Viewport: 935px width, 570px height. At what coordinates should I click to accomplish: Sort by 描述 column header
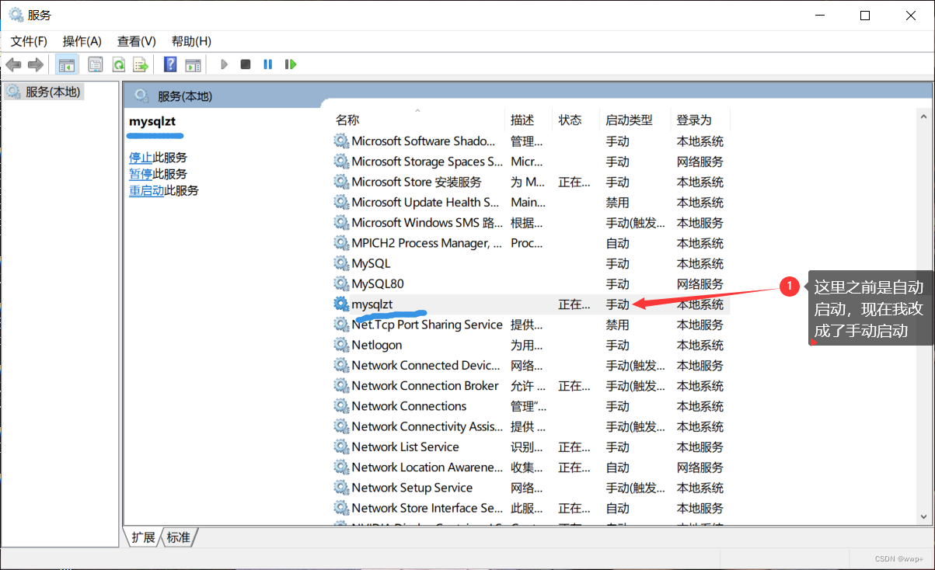click(529, 120)
